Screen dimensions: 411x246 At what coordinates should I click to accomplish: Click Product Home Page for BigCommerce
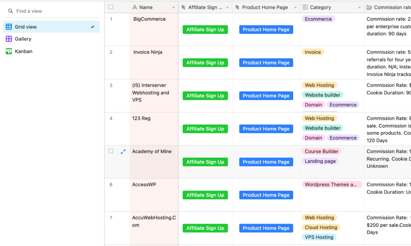(266, 29)
